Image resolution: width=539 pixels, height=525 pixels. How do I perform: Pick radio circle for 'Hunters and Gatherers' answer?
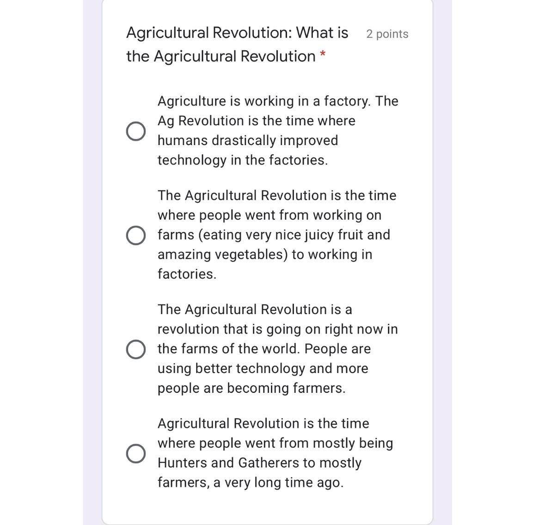[x=135, y=453]
